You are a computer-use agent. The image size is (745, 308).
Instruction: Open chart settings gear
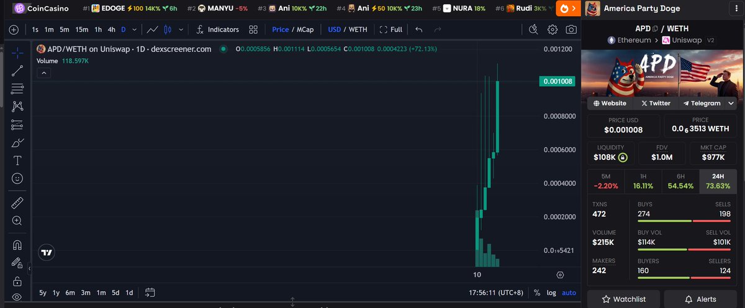[553, 29]
